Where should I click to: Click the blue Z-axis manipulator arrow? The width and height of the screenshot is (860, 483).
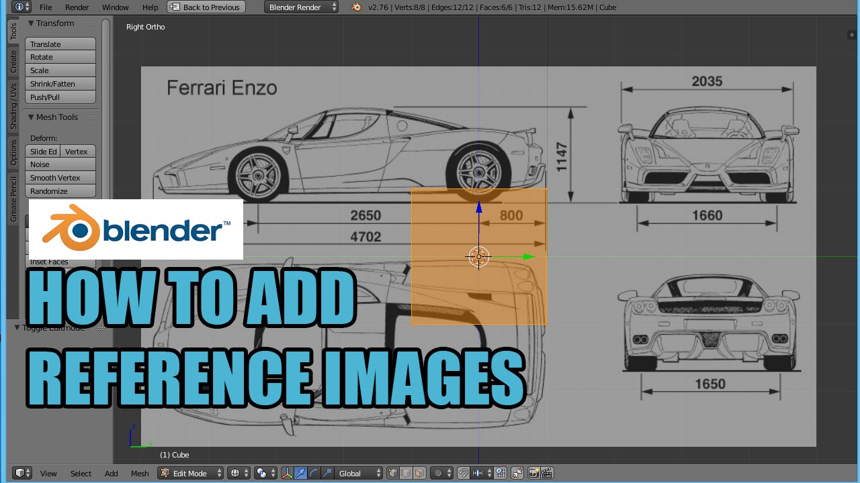pyautogui.click(x=479, y=207)
